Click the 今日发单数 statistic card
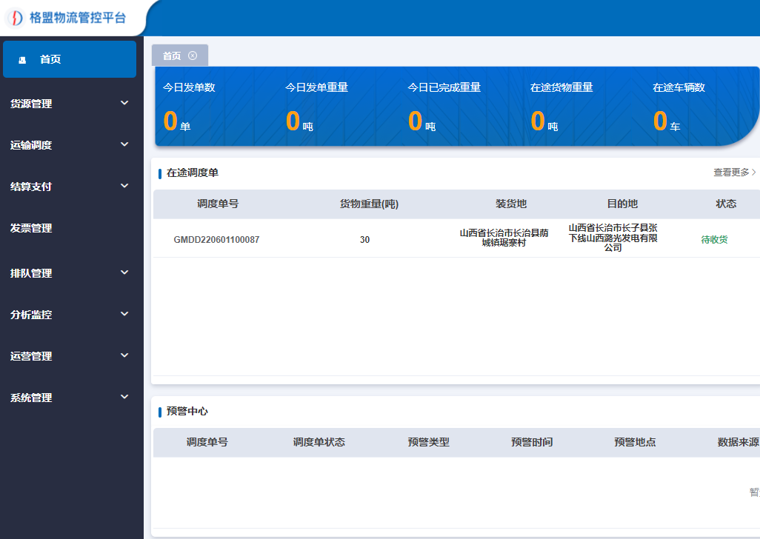 pyautogui.click(x=190, y=87)
